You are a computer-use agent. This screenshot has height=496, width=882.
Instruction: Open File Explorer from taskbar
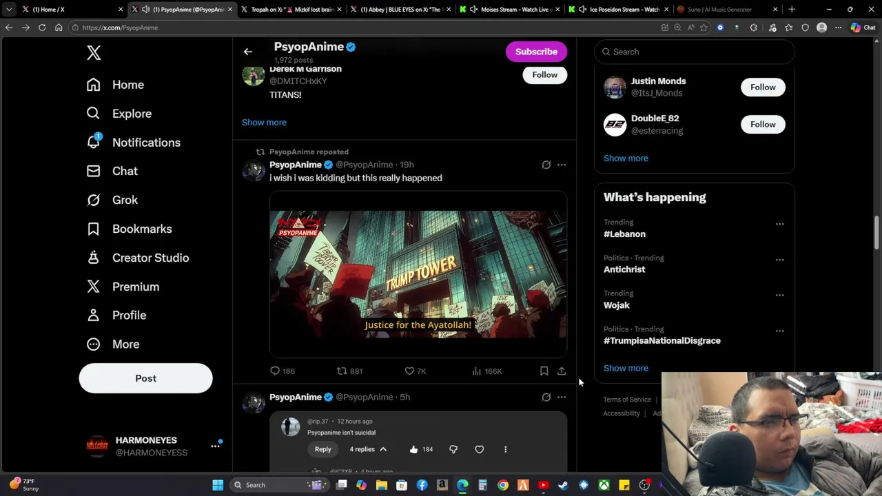pos(381,485)
